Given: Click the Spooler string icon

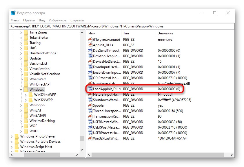Looking at the screenshot, I should tap(90, 105).
